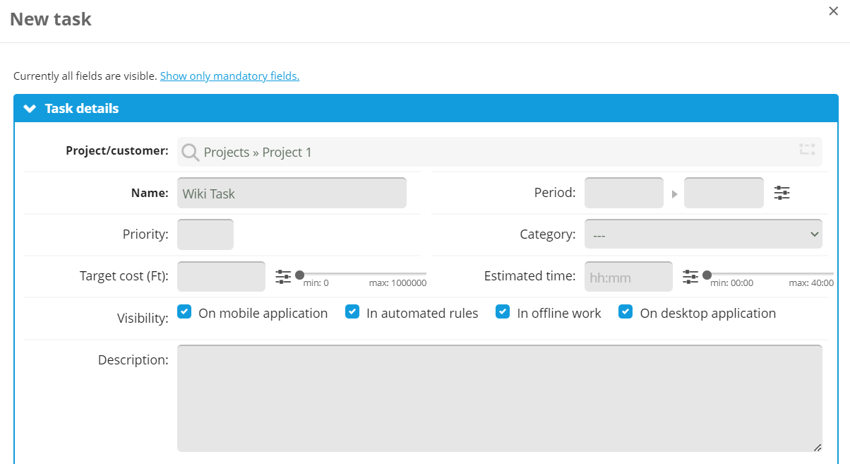Screen dimensions: 850x464
Task: Click the Period start date field
Action: 623,193
